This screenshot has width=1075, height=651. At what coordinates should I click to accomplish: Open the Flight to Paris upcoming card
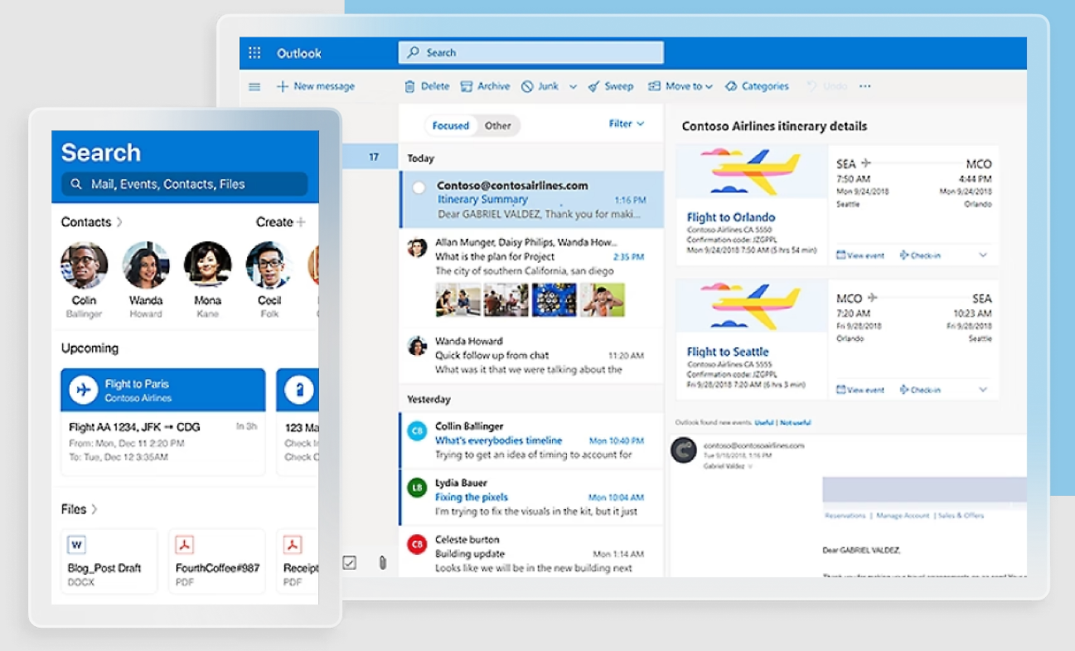[163, 422]
